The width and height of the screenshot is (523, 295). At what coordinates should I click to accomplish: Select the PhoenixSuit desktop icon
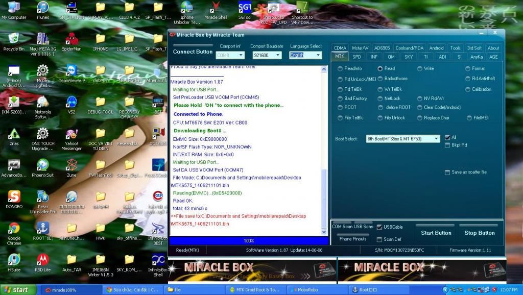(43, 168)
